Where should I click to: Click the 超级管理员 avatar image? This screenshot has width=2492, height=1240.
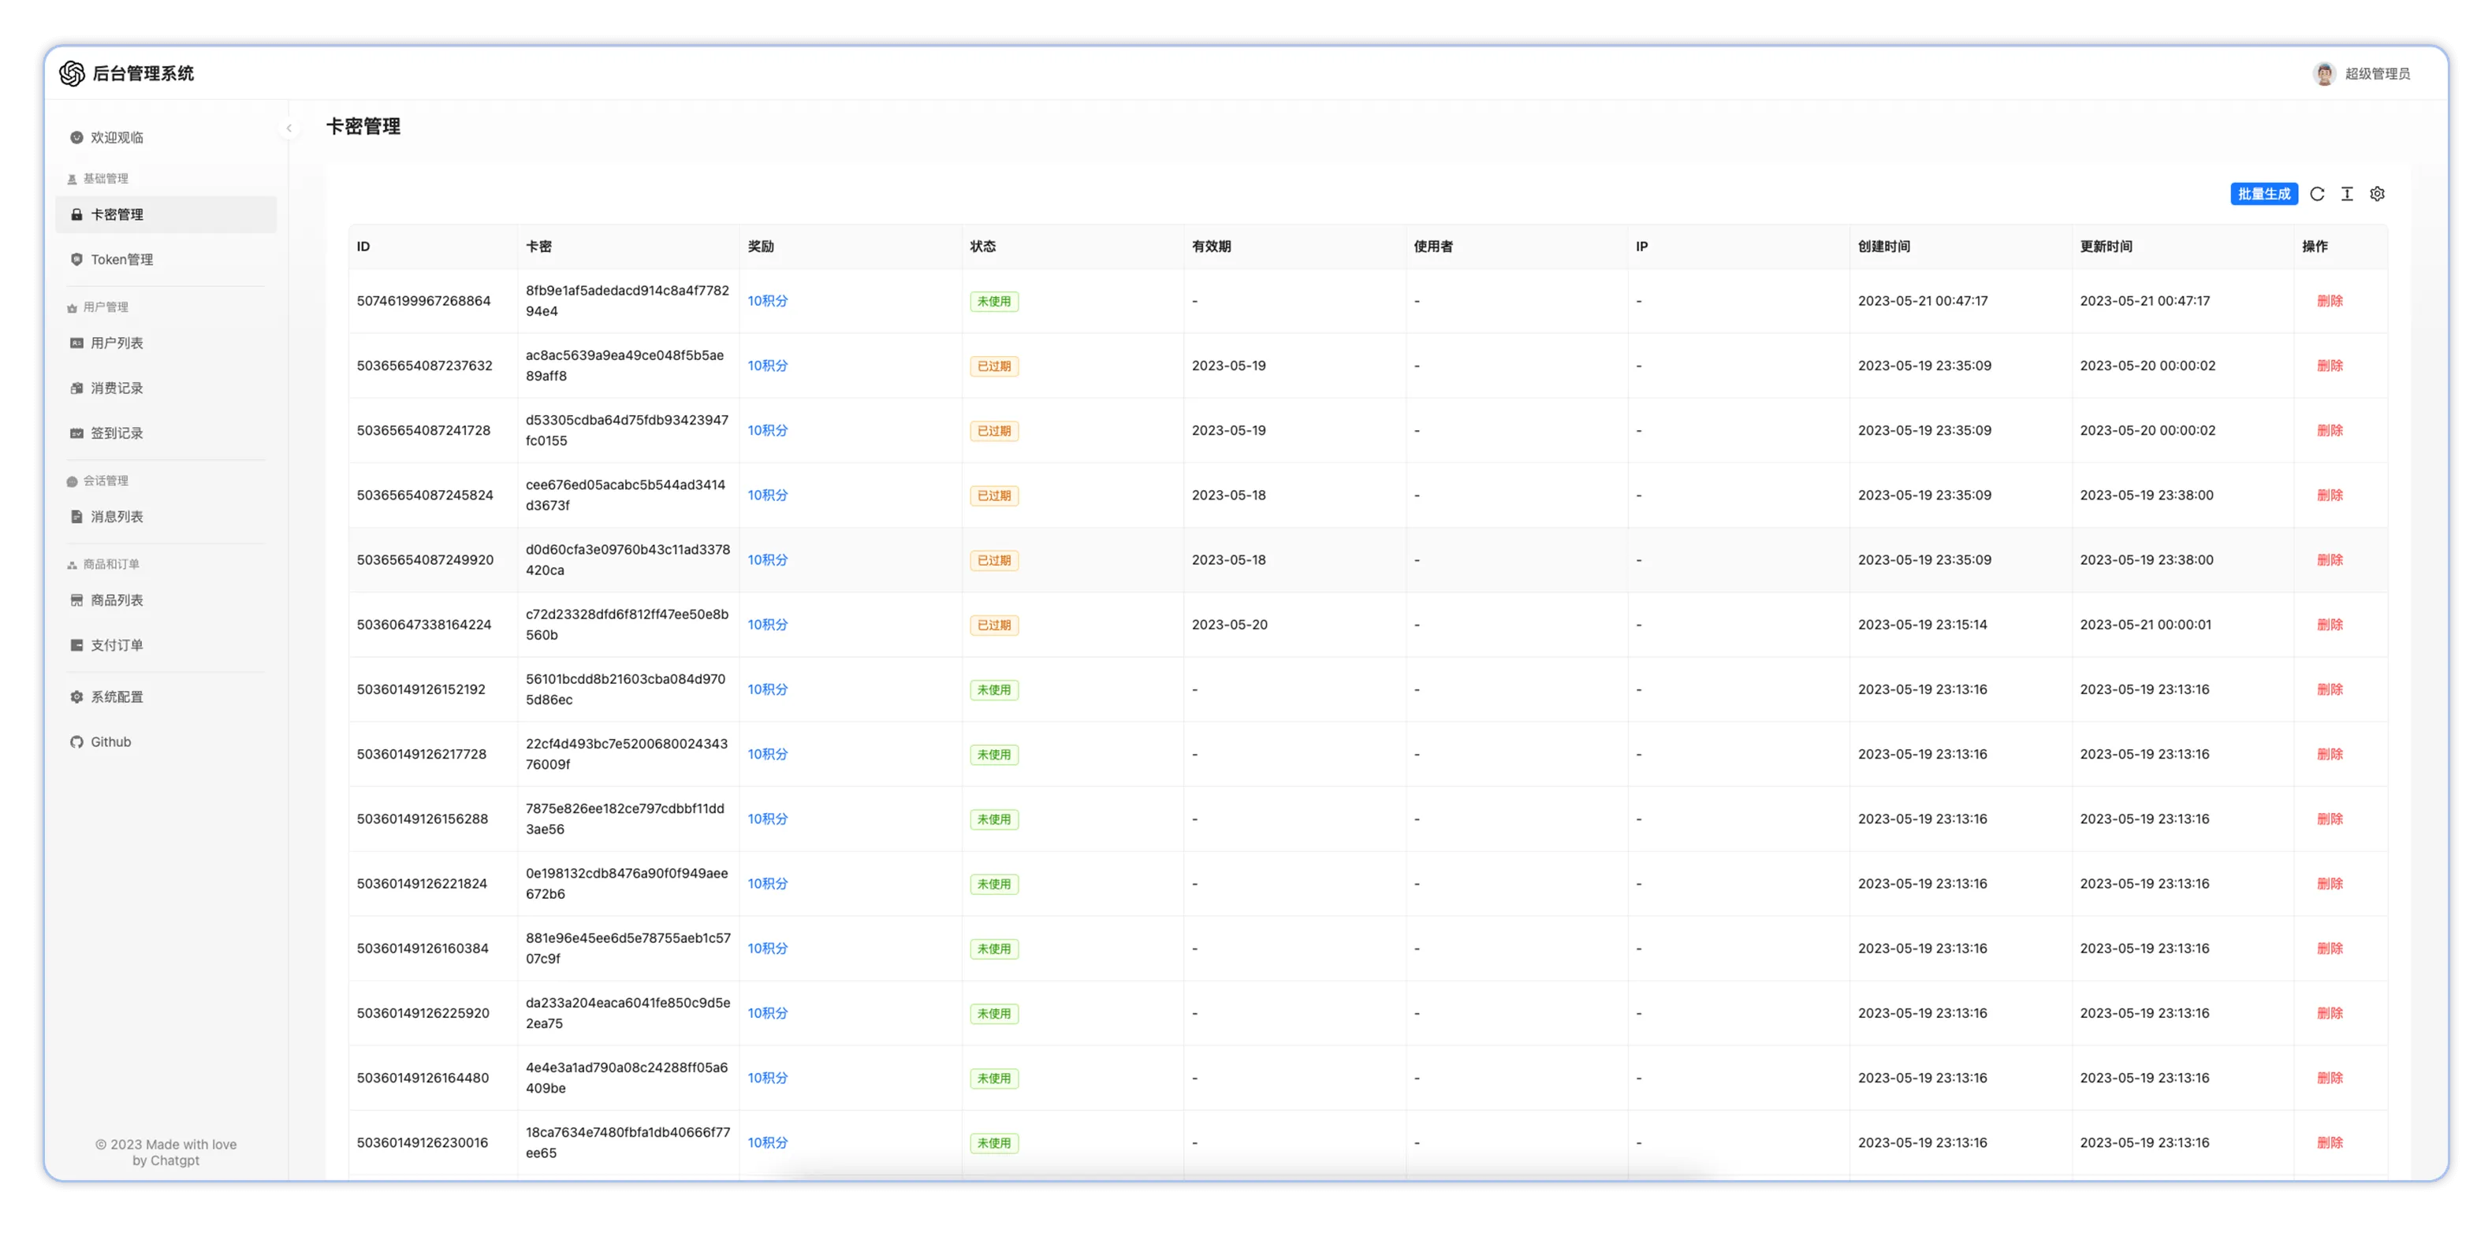coord(2323,73)
